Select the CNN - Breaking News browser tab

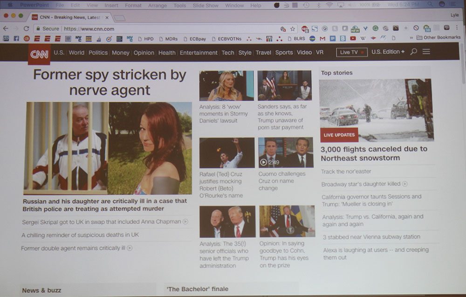[x=70, y=17]
